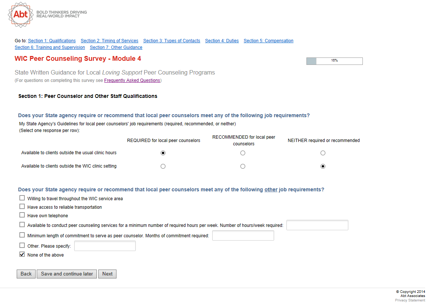Go to Section 6: Training and Supervision
Viewport: 427px width, 307px height.
click(x=50, y=47)
